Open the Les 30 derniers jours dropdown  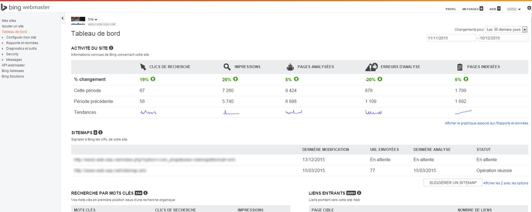tap(506, 29)
